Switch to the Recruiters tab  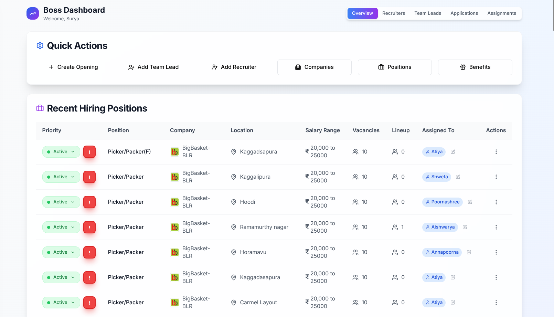(393, 13)
